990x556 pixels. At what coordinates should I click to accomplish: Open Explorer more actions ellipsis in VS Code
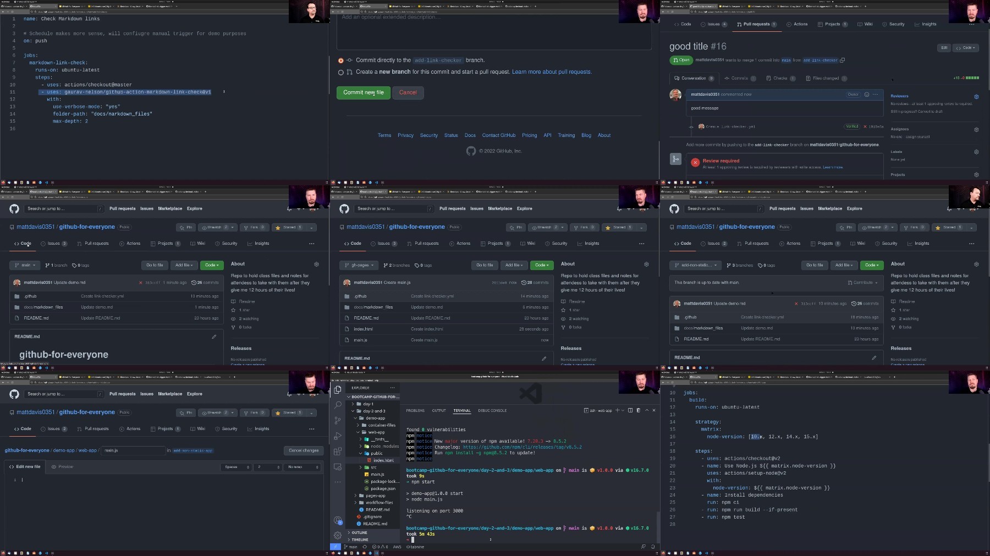(392, 388)
